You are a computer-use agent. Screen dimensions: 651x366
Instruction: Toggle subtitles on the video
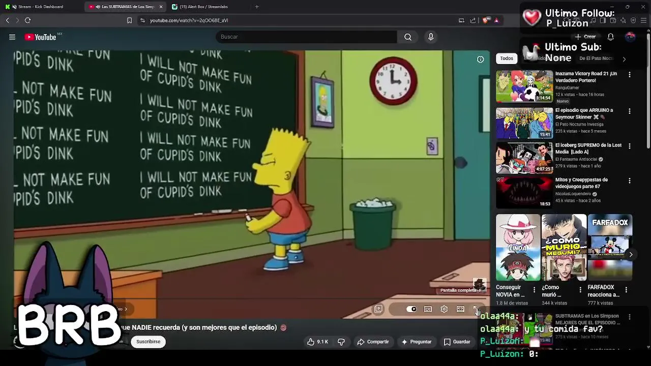[428, 309]
